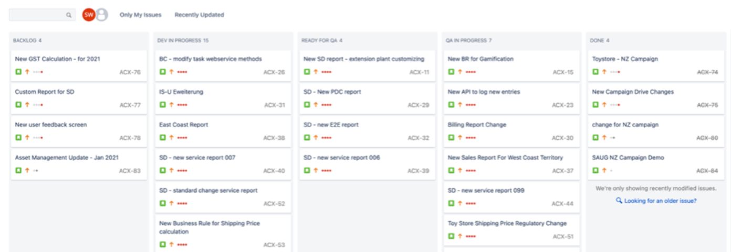Click priority arrow on Toy Store Shipping Price card
Image resolution: width=731 pixels, height=252 pixels.
[460, 236]
